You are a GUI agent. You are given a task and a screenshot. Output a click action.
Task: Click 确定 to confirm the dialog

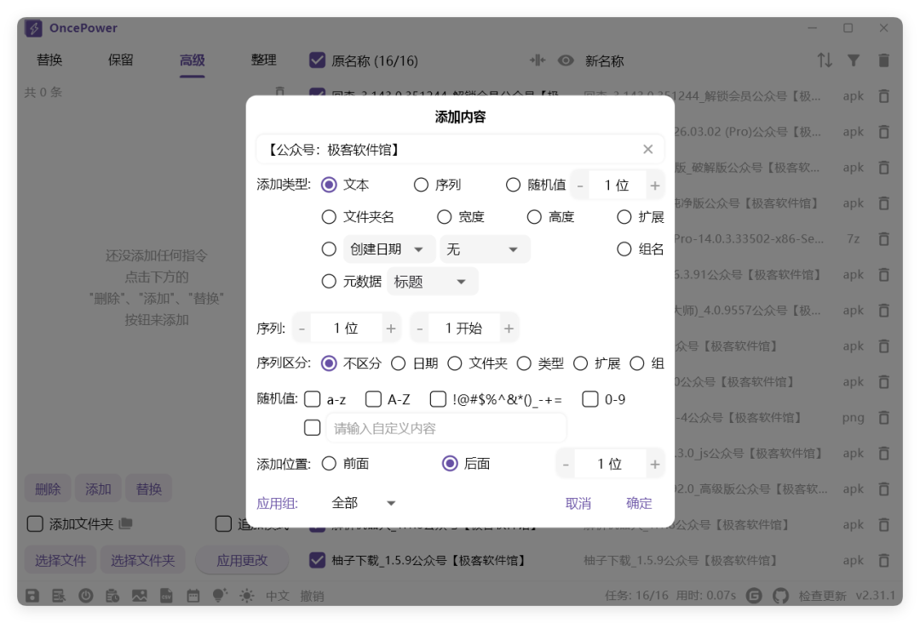(639, 504)
